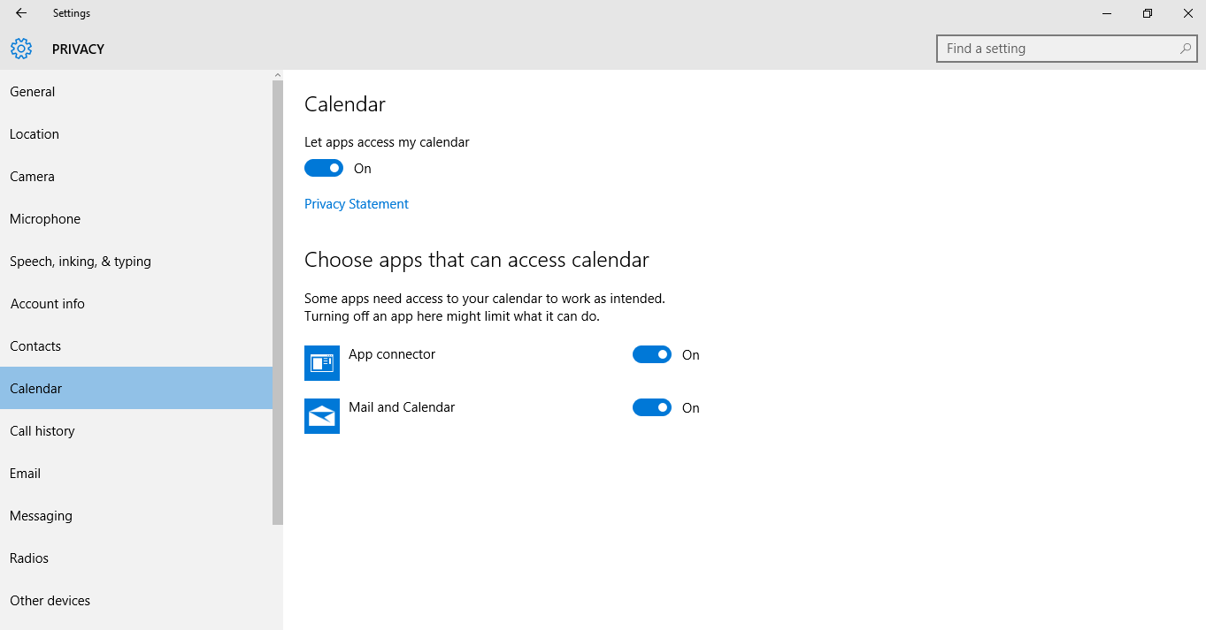Open the Camera privacy section
Screen dimensions: 1206x630
[x=136, y=177]
